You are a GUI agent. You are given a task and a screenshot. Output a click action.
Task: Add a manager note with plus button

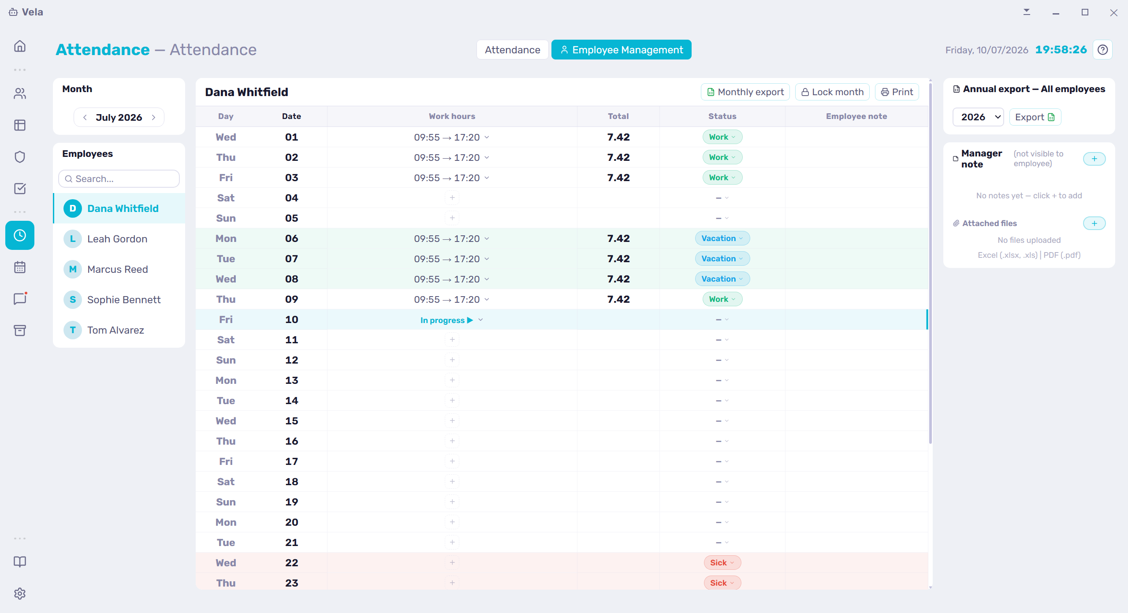[x=1094, y=159]
